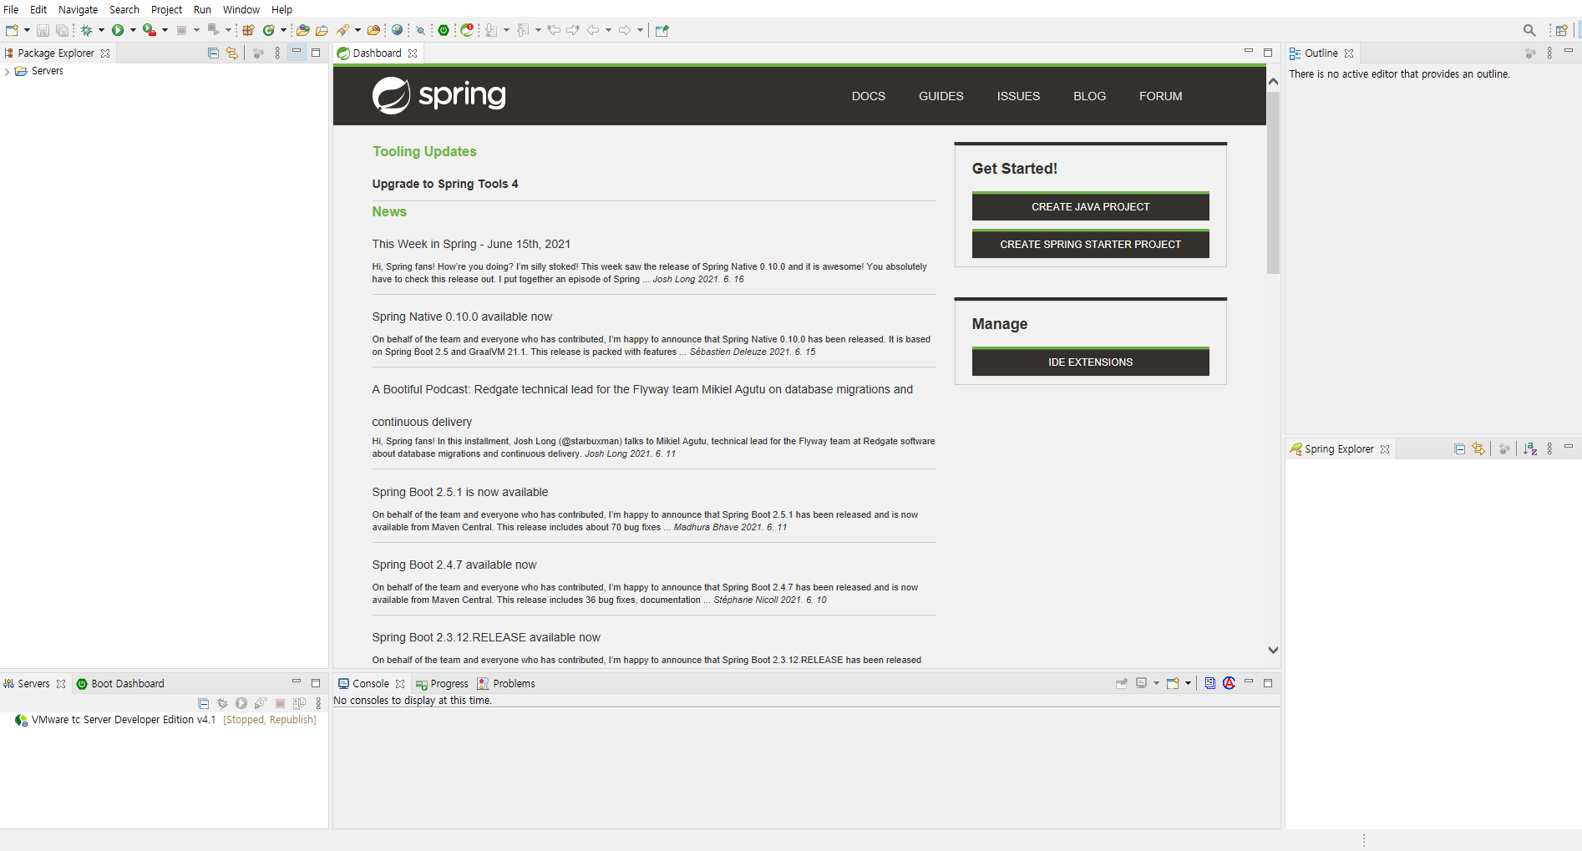1582x851 pixels.
Task: Click the Open Web Browser globe icon
Action: coord(398,30)
